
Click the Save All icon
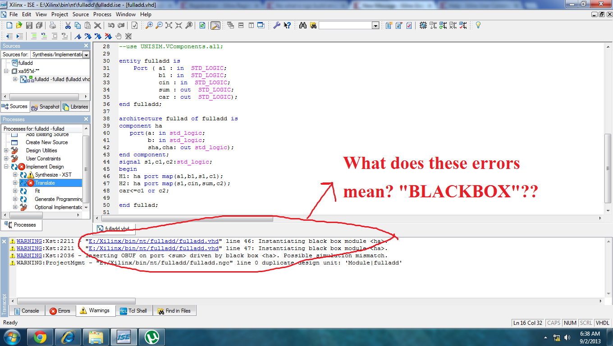click(x=39, y=25)
